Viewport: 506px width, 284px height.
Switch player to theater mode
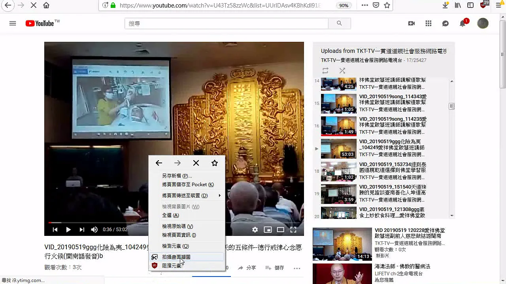point(281,230)
